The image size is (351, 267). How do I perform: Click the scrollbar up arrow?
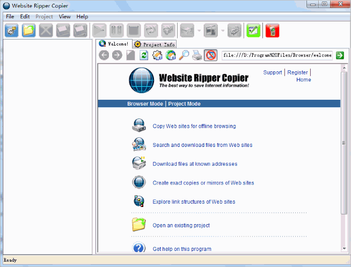344,68
